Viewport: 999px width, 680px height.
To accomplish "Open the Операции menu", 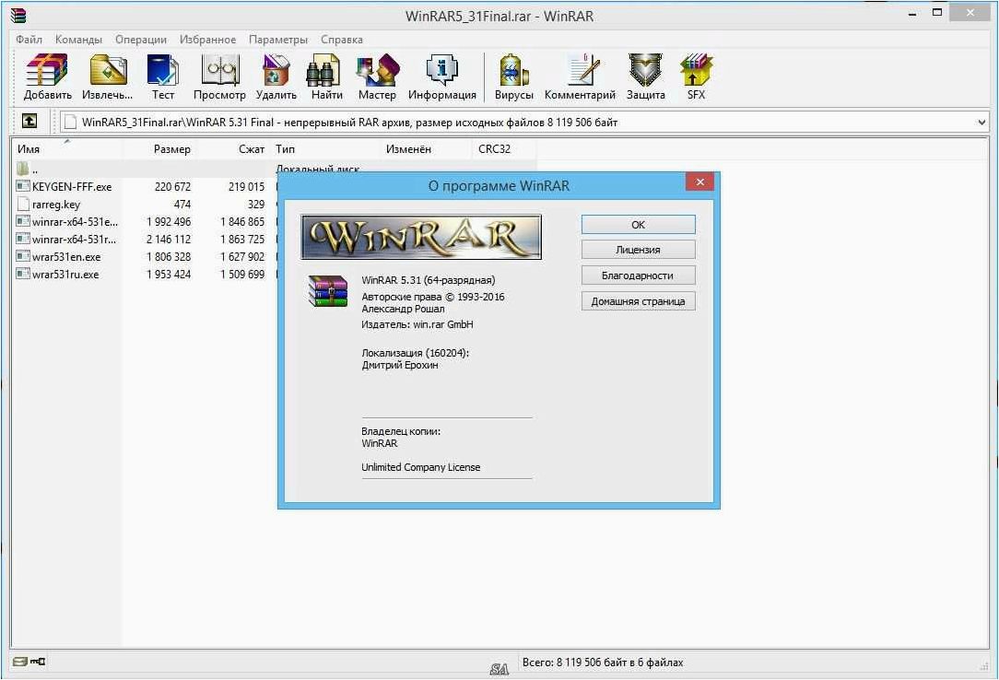I will click(141, 40).
